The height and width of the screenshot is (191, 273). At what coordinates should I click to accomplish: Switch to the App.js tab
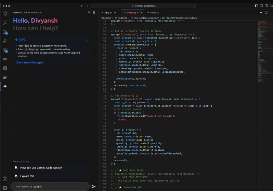click(108, 13)
